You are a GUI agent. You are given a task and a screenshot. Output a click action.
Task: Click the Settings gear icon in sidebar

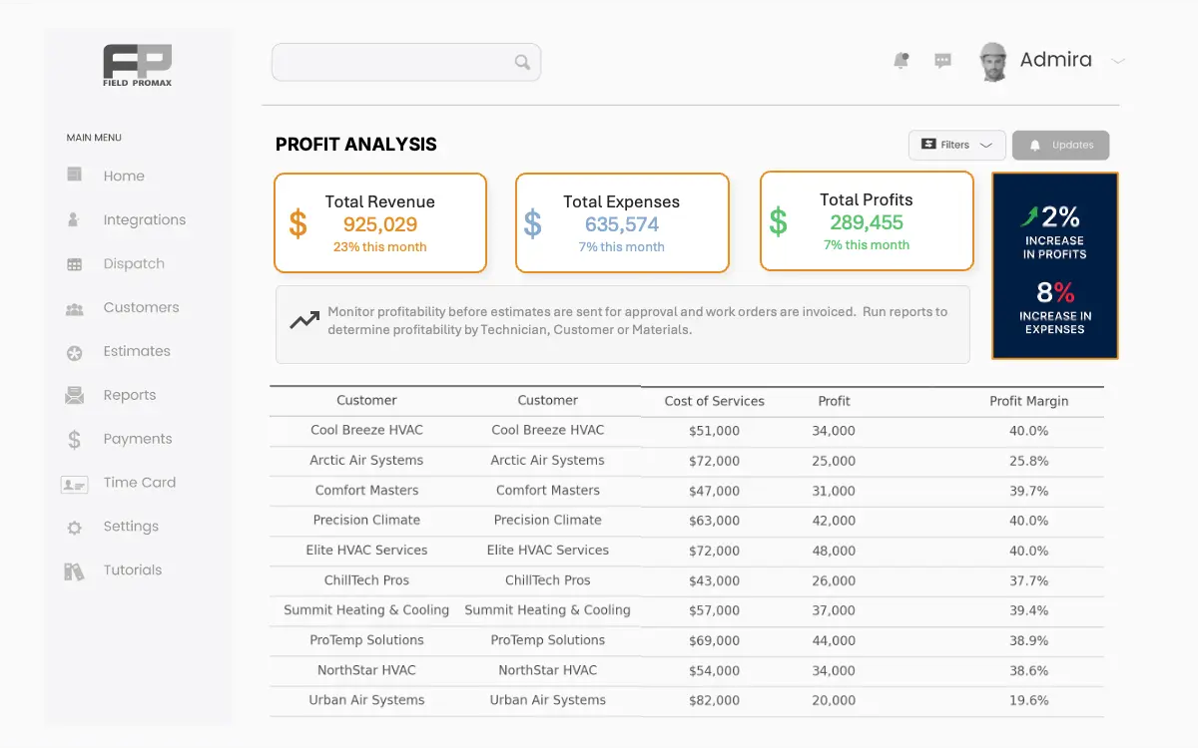pyautogui.click(x=75, y=528)
